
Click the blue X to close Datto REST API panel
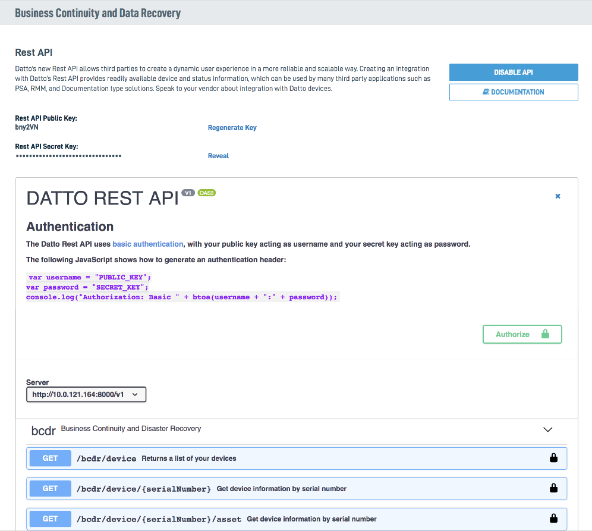click(x=558, y=196)
